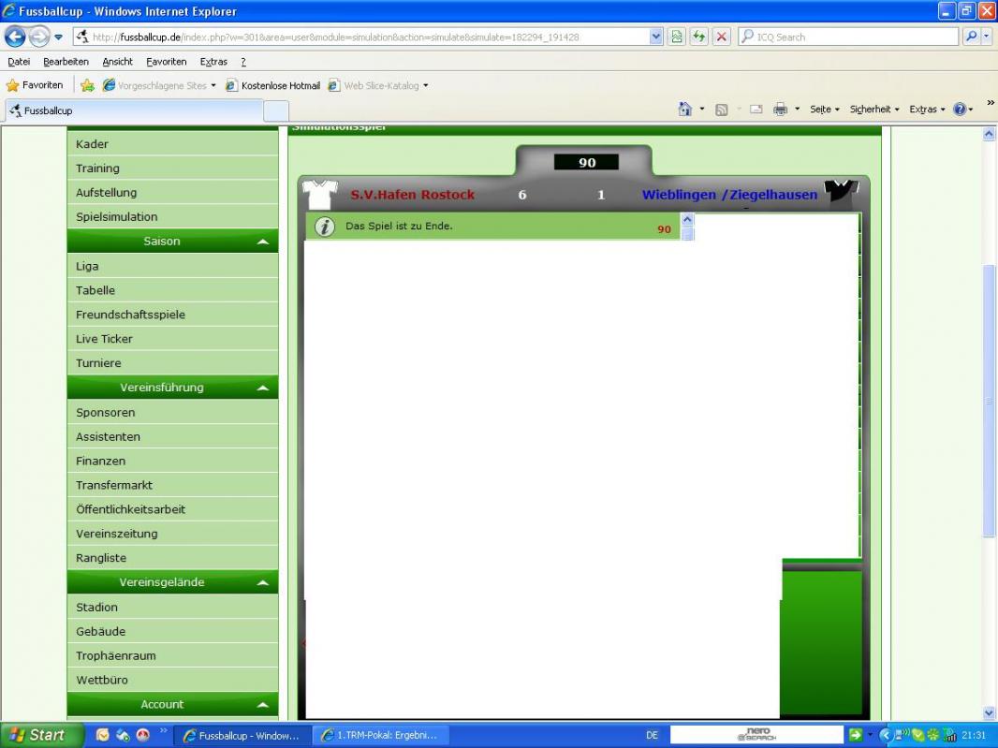Click the Refresh page icon
Screen dimensions: 998x748
tap(698, 37)
